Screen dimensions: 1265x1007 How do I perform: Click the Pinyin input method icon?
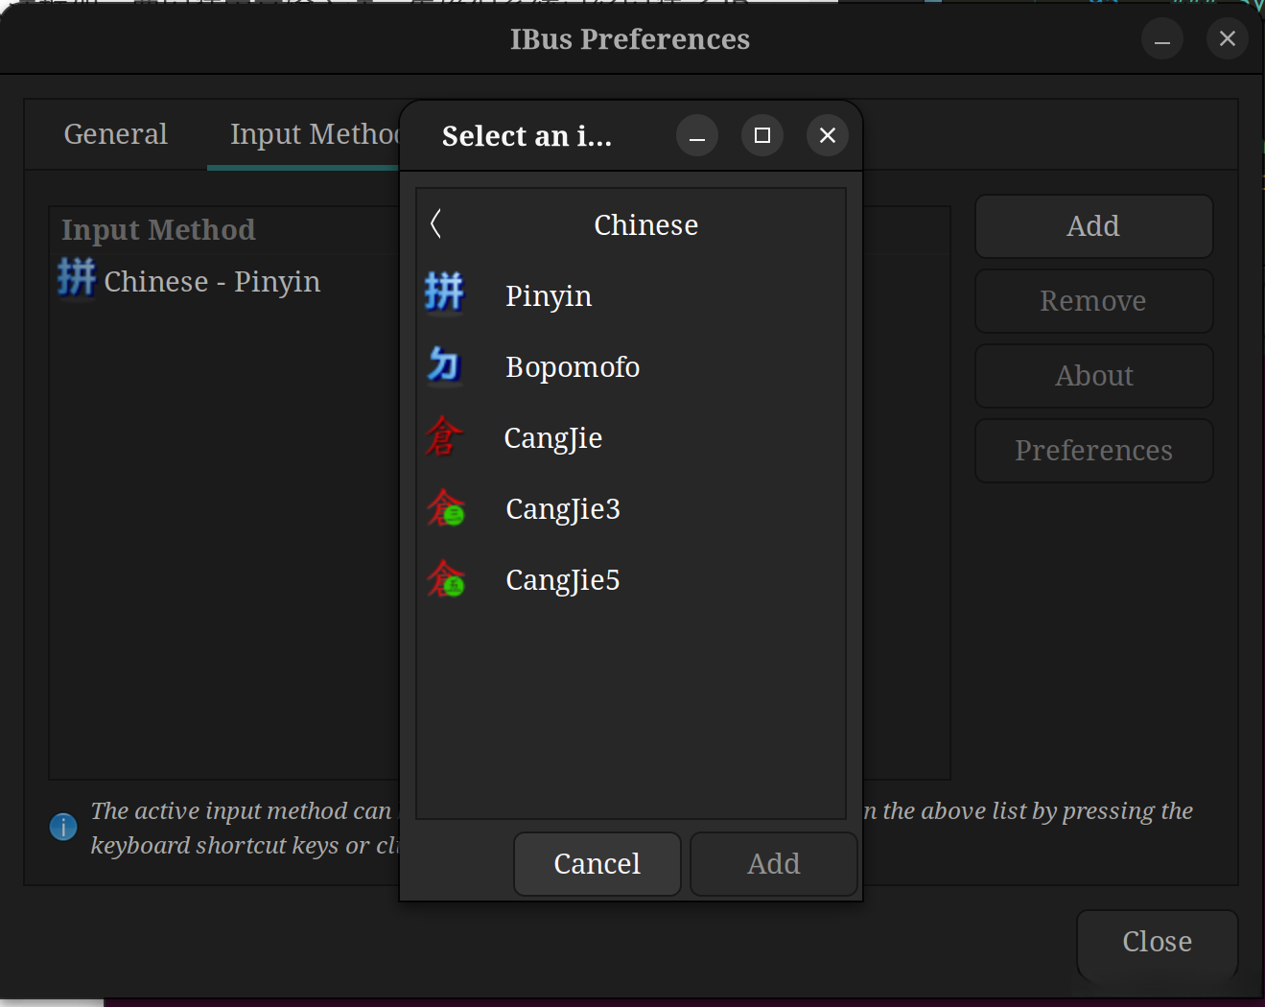(444, 292)
